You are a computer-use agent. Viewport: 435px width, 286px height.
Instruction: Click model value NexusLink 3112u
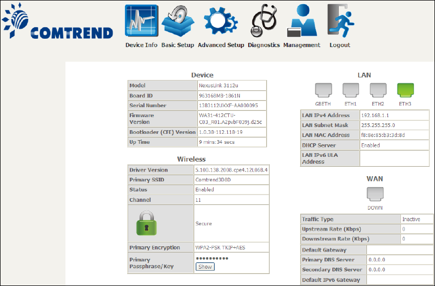(x=218, y=86)
